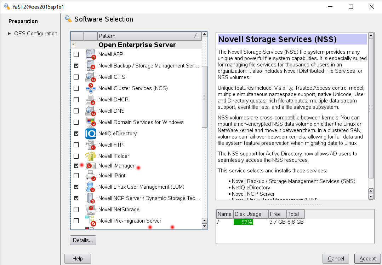Tick the Novell DNS checkbox

[x=76, y=111]
